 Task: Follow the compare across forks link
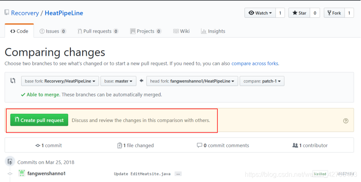(x=255, y=63)
